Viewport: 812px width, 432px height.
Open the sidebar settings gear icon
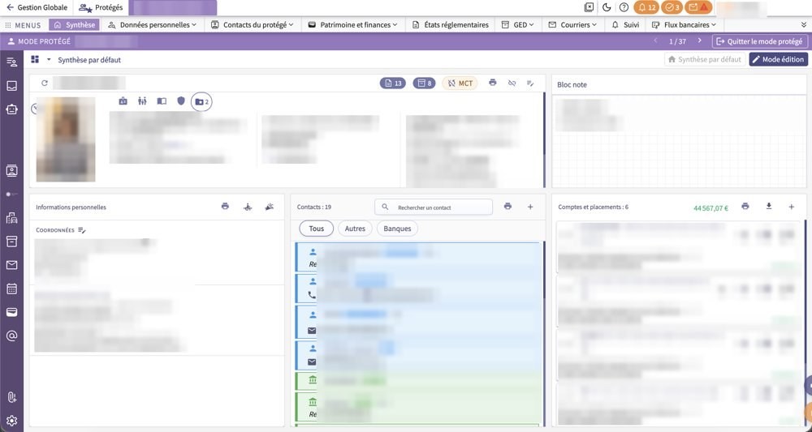pyautogui.click(x=11, y=421)
